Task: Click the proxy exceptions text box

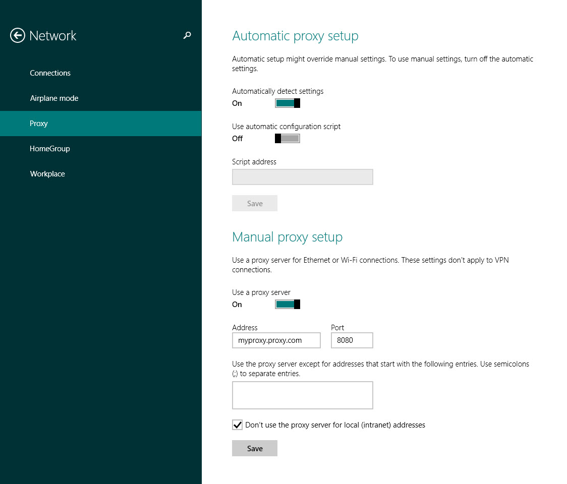Action: [302, 395]
